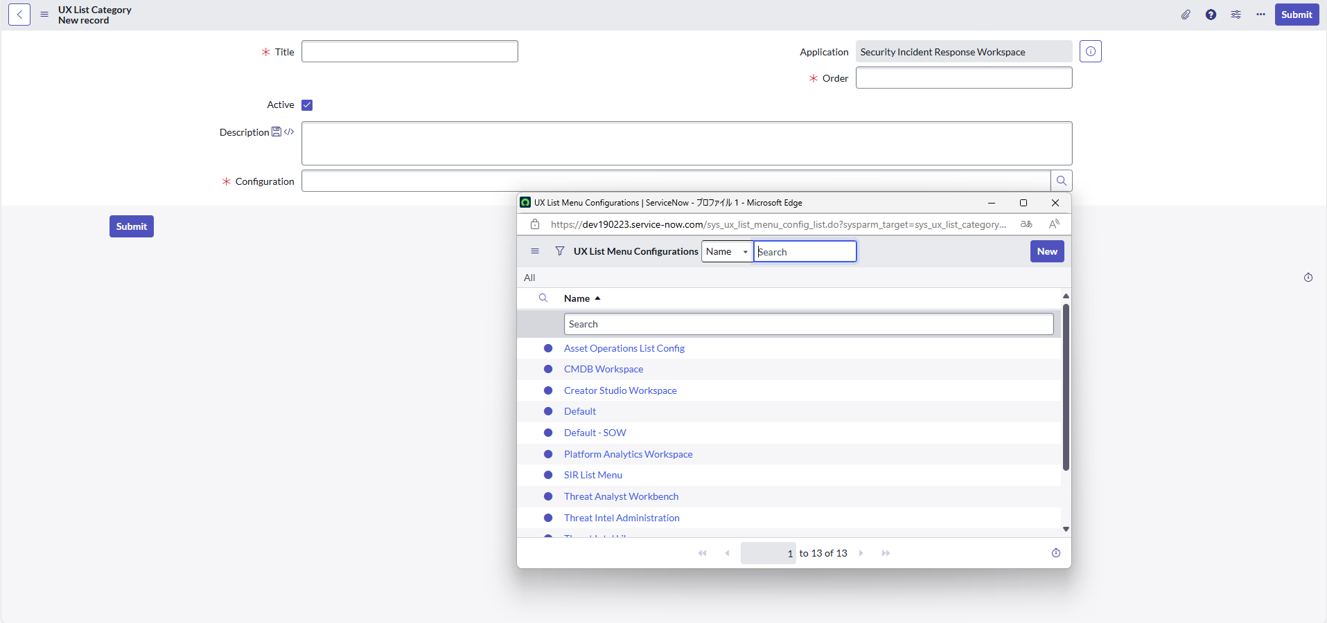This screenshot has height=623, width=1327.
Task: Click the bottom Submit button
Action: (132, 226)
